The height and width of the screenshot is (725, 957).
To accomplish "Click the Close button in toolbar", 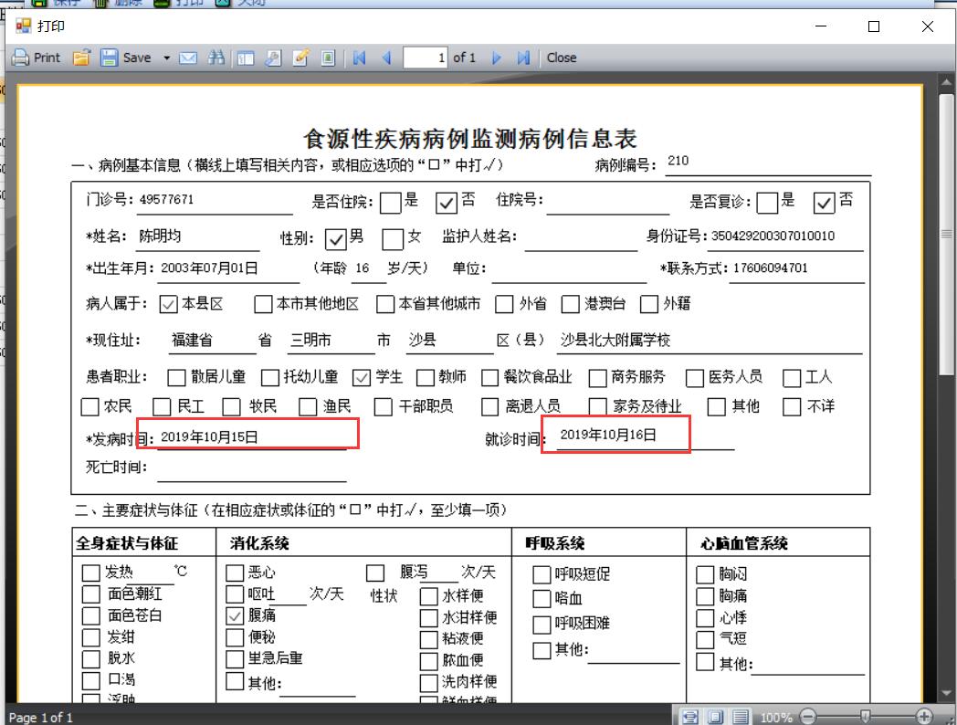I will (562, 58).
